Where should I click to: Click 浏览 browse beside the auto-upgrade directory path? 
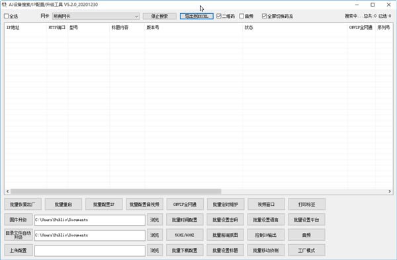pos(154,235)
